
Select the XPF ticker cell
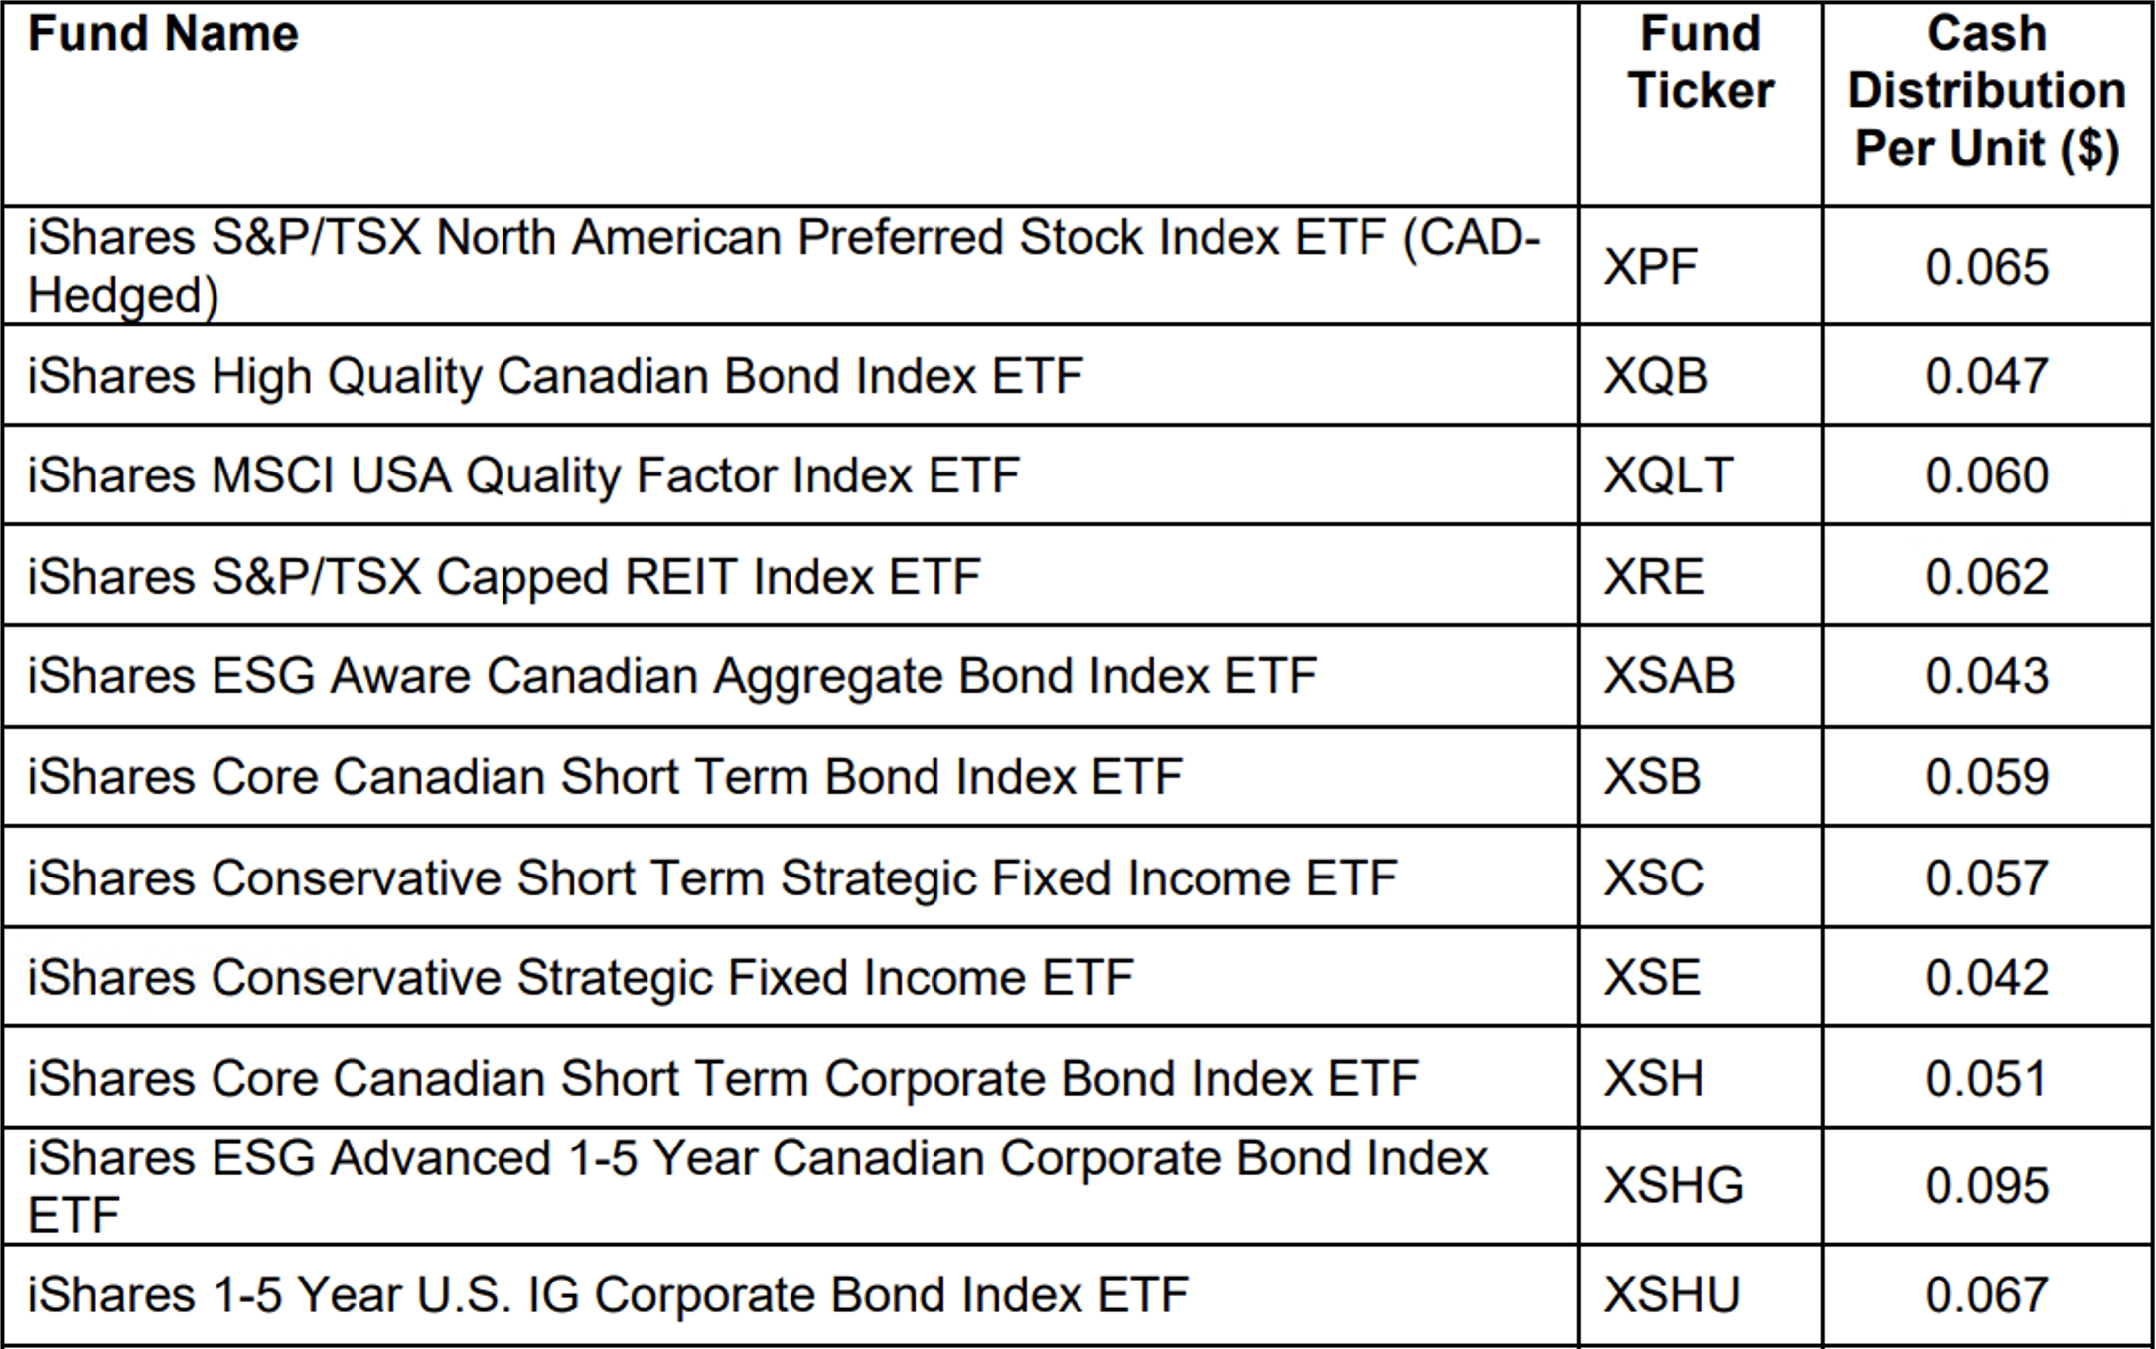point(1651,267)
